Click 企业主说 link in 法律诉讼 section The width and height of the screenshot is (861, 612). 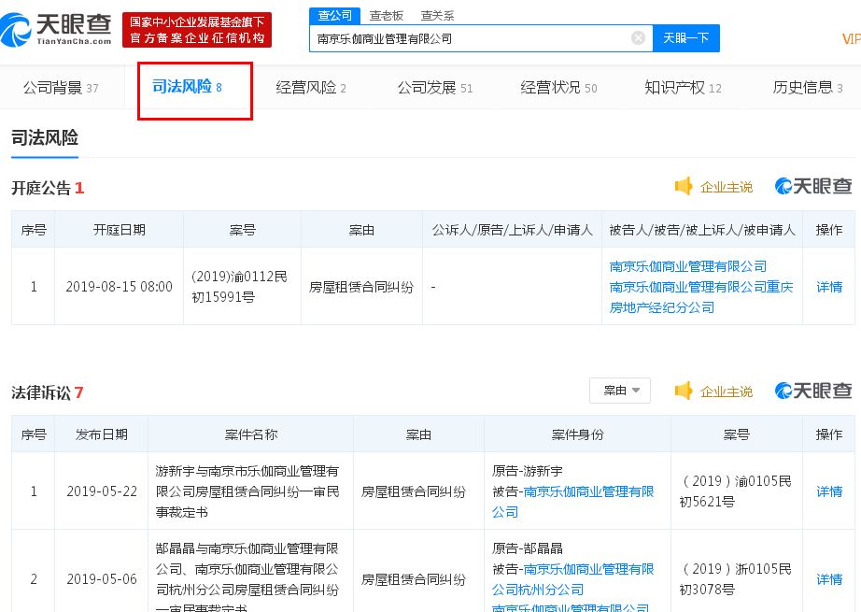pos(726,392)
